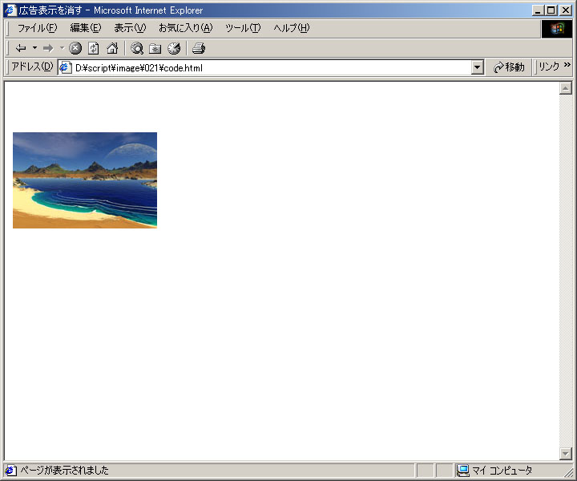This screenshot has width=577, height=481.
Task: Click the 移動 go button
Action: point(510,67)
